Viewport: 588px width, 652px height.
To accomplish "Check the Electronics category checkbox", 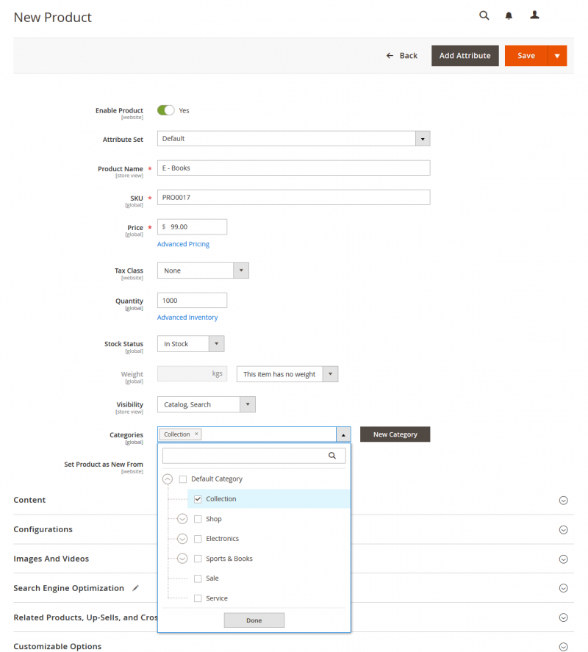I will [198, 539].
